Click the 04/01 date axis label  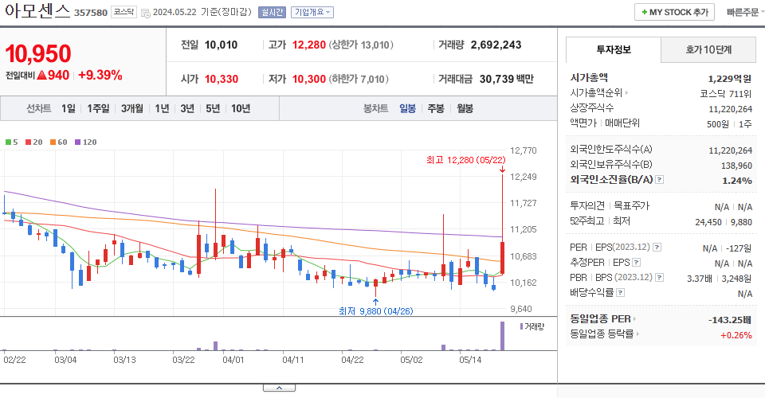coord(233,360)
